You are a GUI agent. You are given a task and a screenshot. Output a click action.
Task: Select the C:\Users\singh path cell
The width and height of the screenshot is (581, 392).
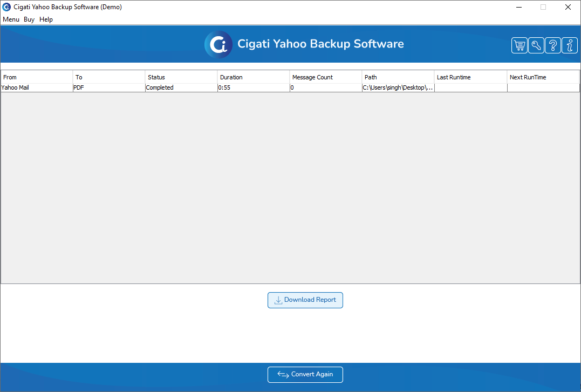[x=398, y=87]
